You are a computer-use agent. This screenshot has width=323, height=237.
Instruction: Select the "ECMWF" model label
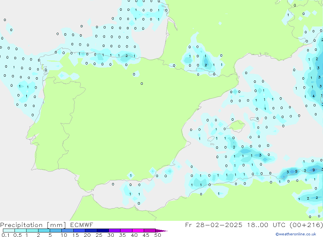82,225
